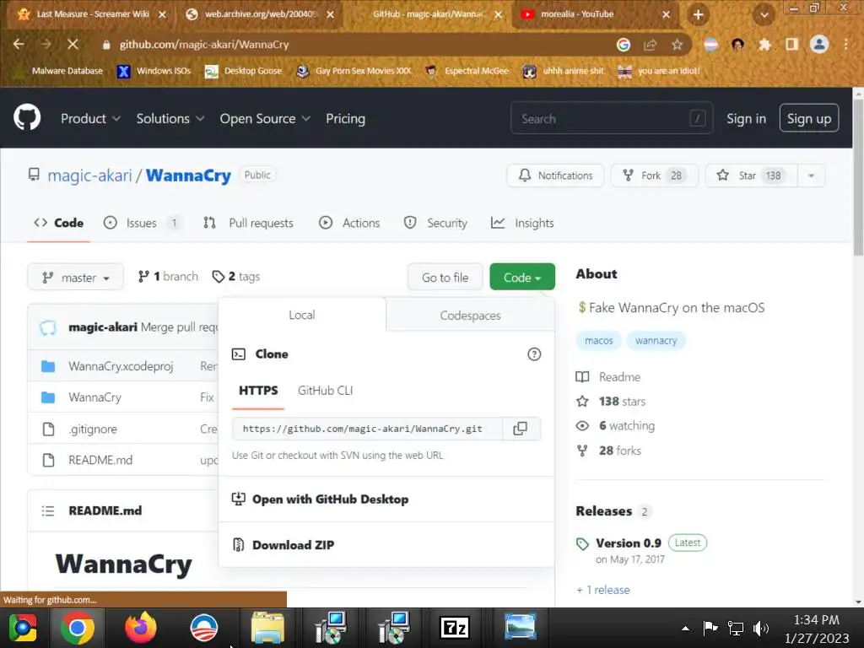864x648 pixels.
Task: Open a new browser tab
Action: tap(698, 15)
